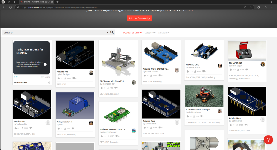Open the Arduino Mega model link
This screenshot has height=150, width=277.
point(150,121)
